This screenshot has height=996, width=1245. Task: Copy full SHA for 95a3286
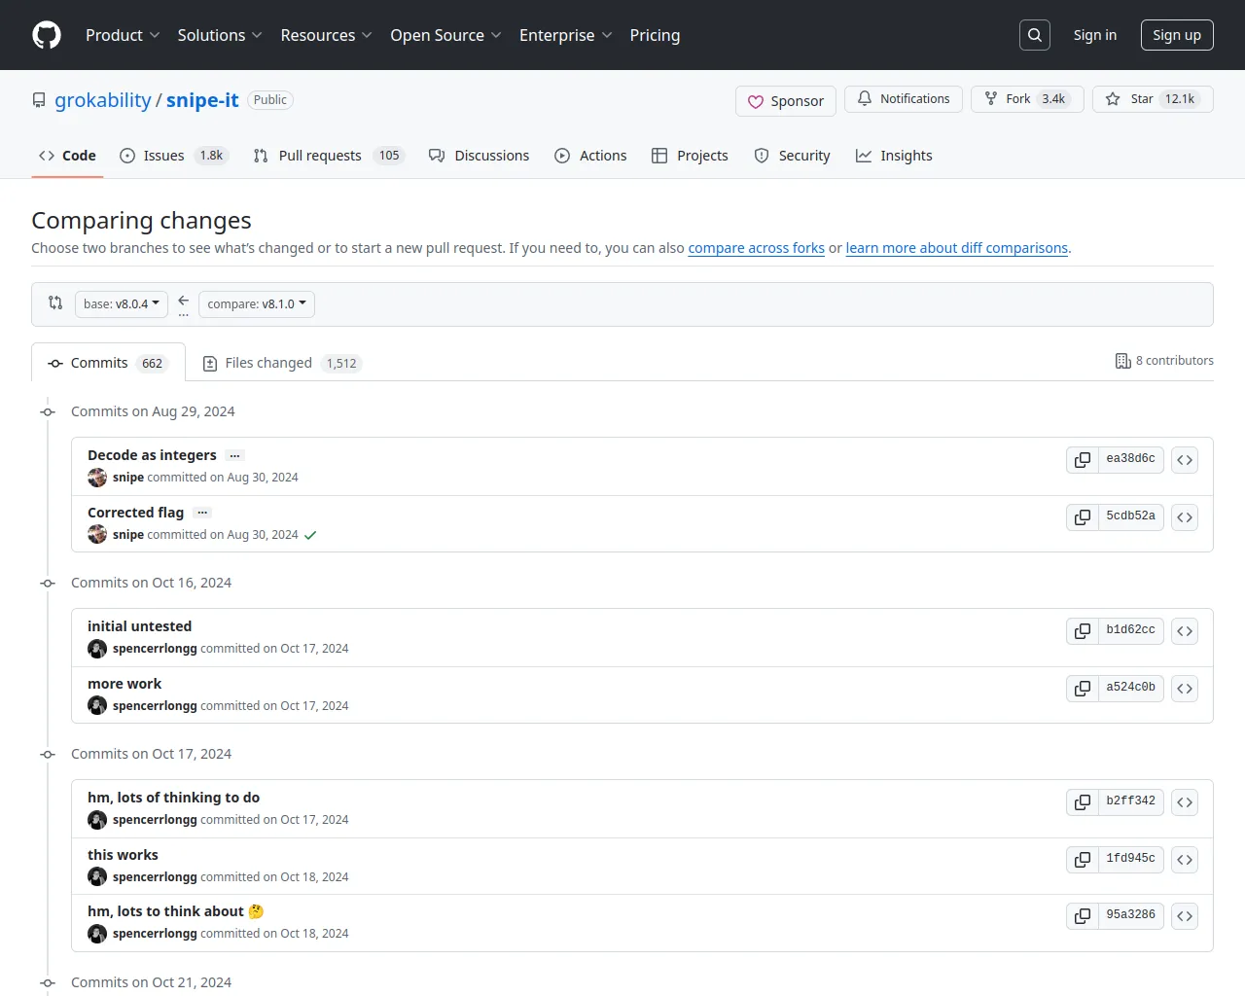pos(1083,915)
